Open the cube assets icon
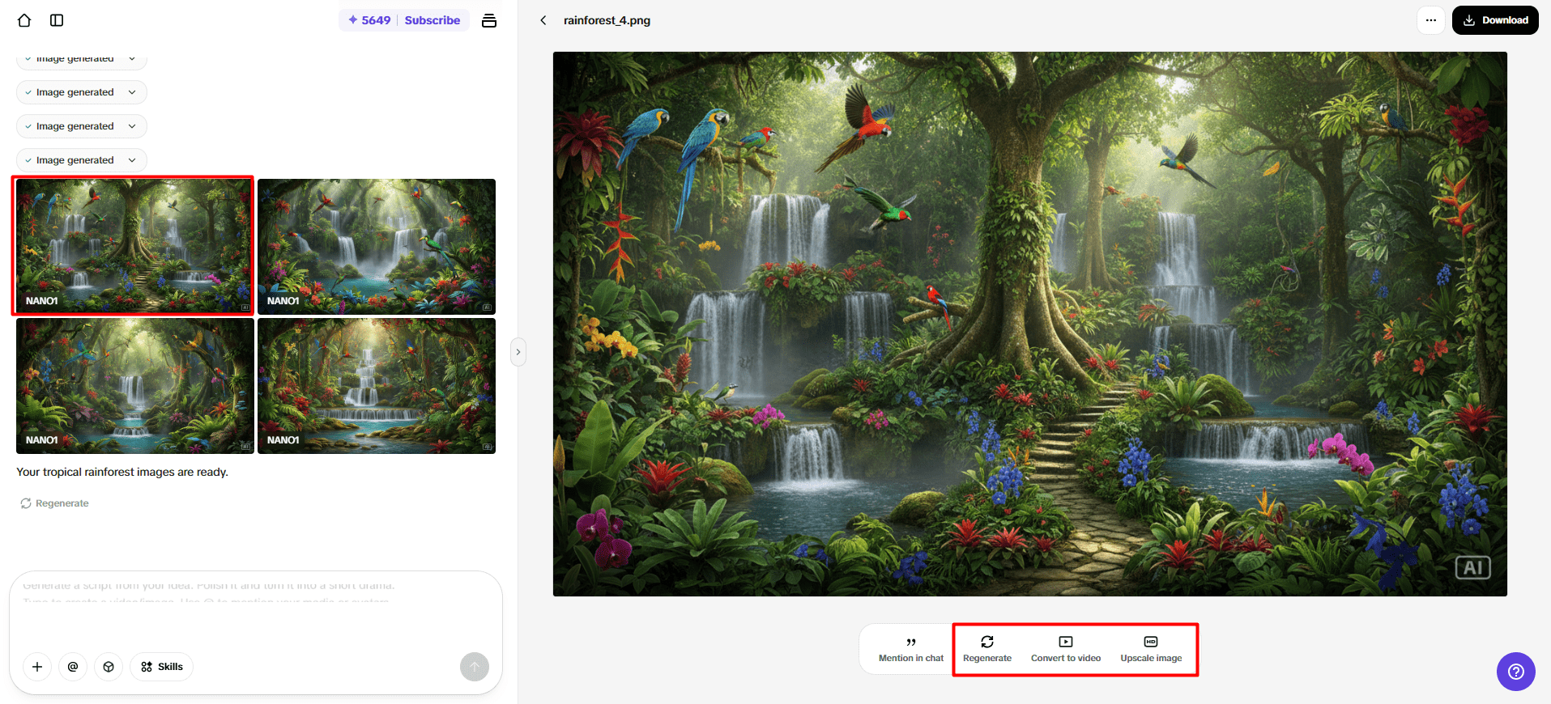1551x704 pixels. 109,667
